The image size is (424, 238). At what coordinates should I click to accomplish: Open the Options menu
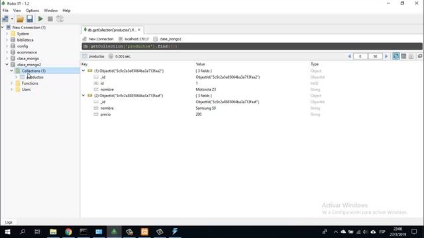(32, 11)
